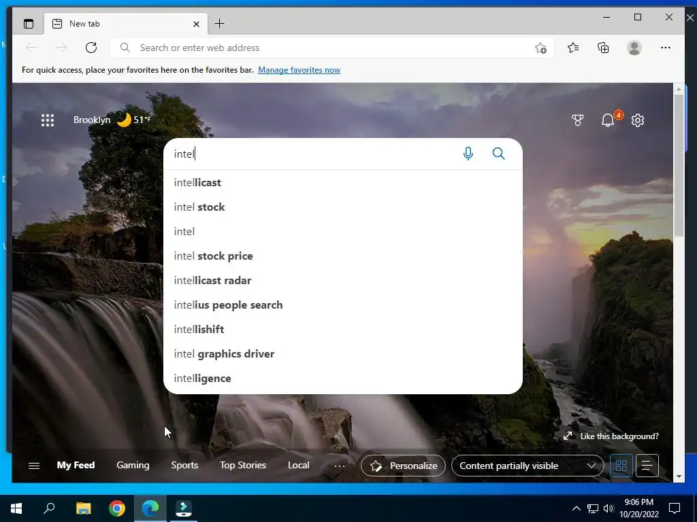Image resolution: width=697 pixels, height=522 pixels.
Task: Show more feed categories ellipsis
Action: [x=340, y=466]
